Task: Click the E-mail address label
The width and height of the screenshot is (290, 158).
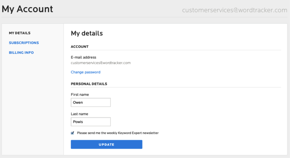Action: pyautogui.click(x=83, y=57)
